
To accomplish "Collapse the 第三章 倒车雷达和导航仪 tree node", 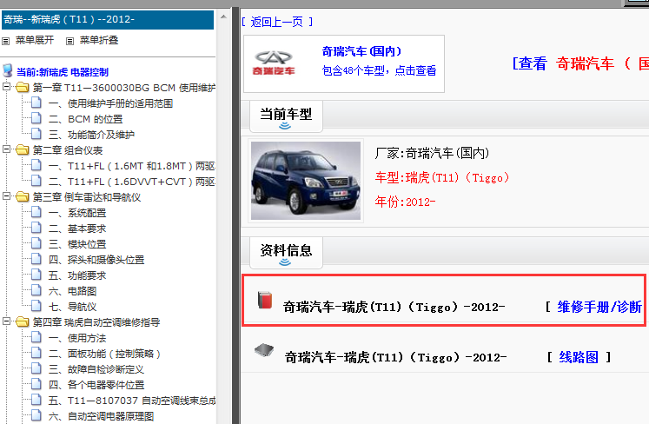I will click(x=6, y=196).
